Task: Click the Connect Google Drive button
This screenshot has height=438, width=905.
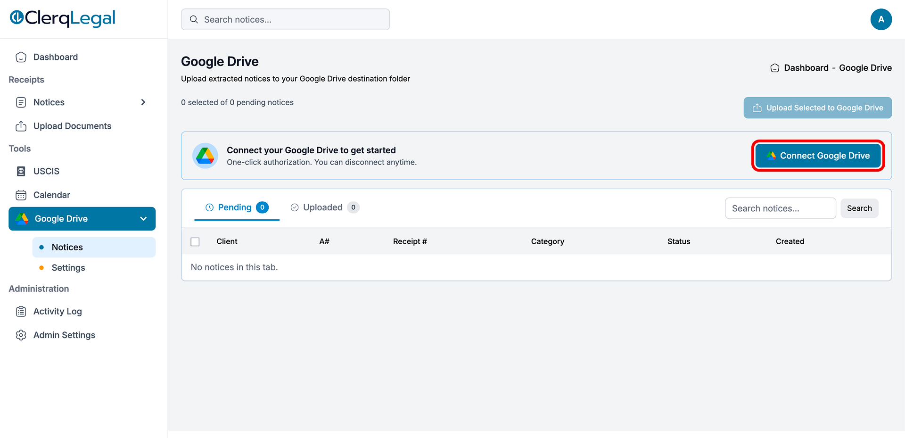Action: pos(818,156)
